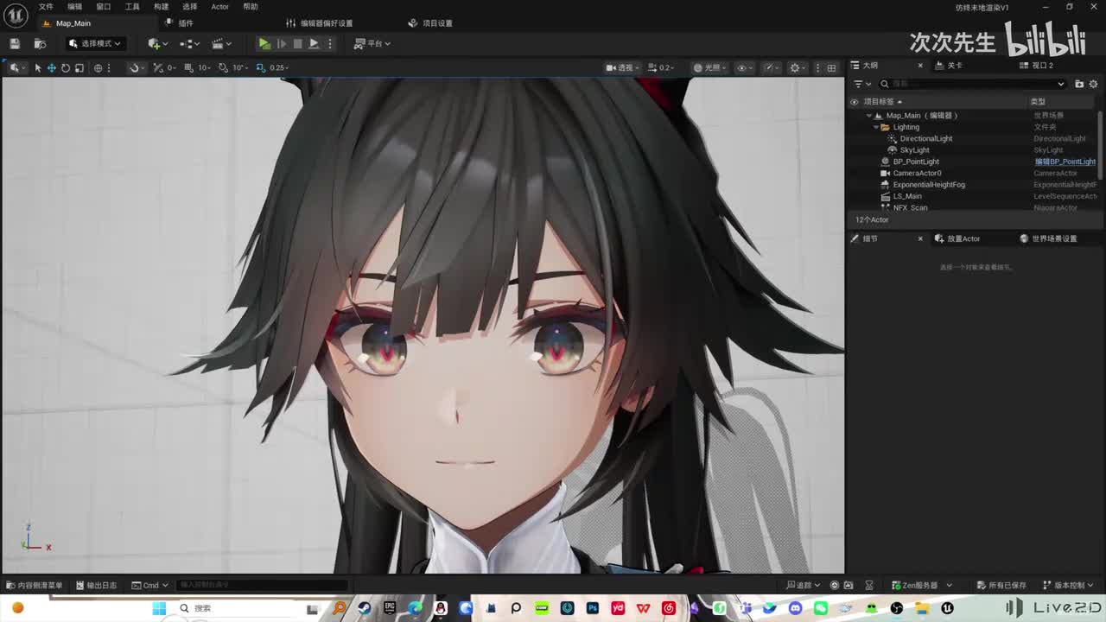Switch to the 放置Actor tab
This screenshot has width=1106, height=622.
957,238
